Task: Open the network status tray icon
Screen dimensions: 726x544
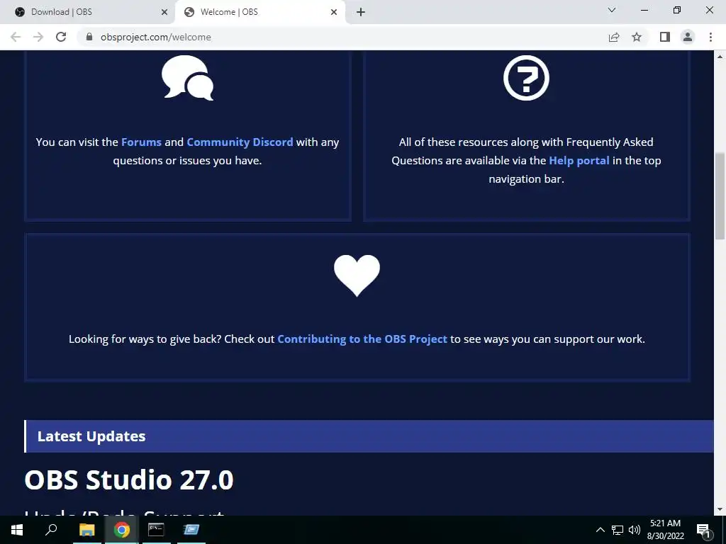Action: [x=618, y=530]
